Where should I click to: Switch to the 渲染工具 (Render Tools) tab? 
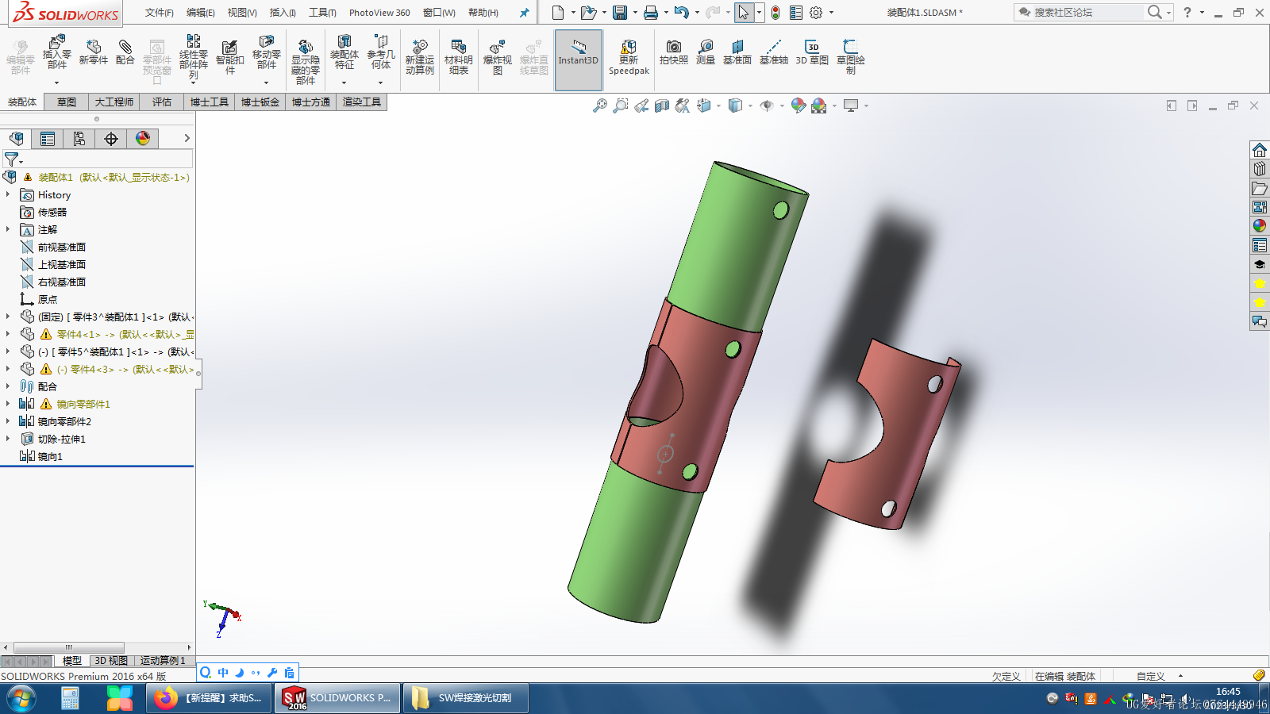coord(362,102)
